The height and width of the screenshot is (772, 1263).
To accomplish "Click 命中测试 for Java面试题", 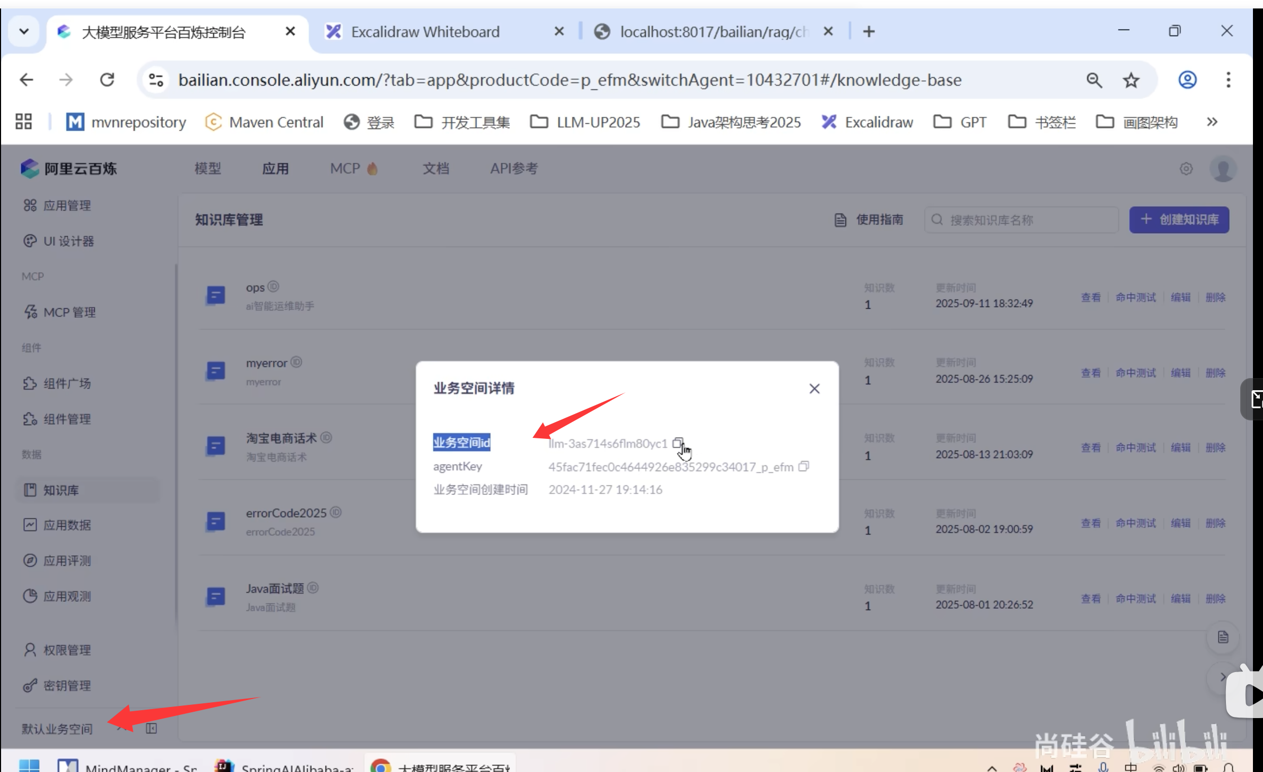I will [1135, 599].
